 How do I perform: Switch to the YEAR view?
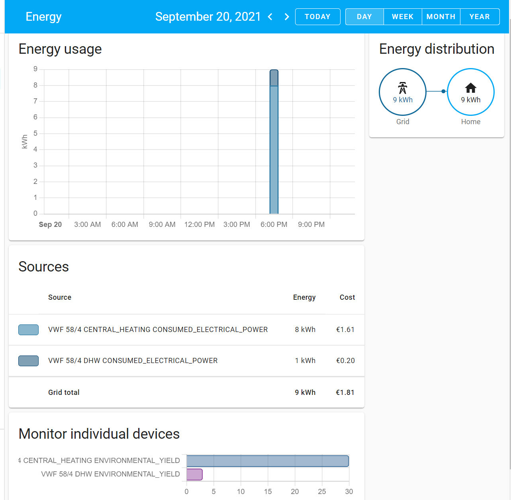click(480, 17)
